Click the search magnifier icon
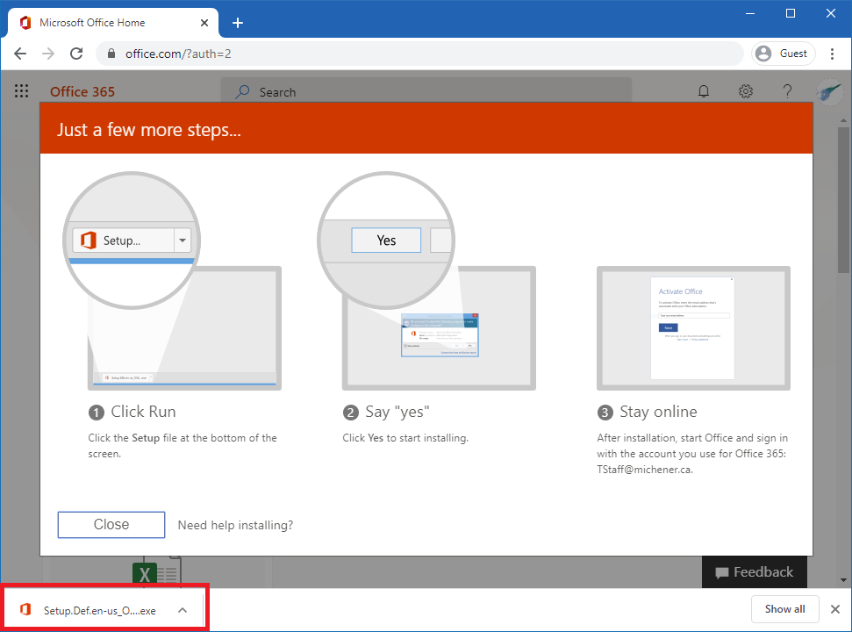The width and height of the screenshot is (852, 632). 241,91
